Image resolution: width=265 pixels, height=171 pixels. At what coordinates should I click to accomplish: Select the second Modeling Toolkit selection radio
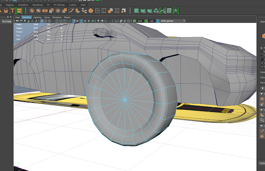click(261, 52)
